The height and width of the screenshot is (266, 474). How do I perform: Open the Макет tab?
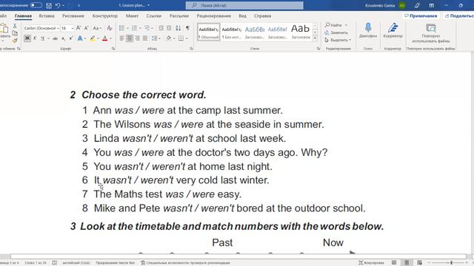(x=132, y=16)
